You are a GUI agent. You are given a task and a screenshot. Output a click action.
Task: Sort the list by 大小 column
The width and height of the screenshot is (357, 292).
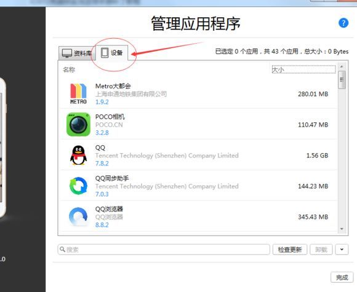click(303, 69)
